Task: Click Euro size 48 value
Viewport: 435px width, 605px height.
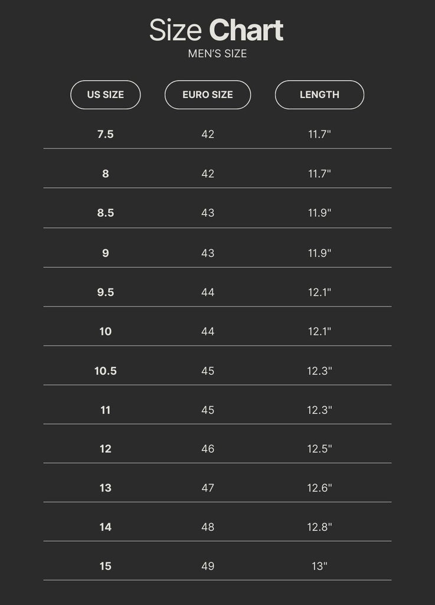Action: point(208,527)
